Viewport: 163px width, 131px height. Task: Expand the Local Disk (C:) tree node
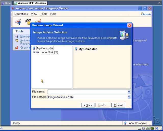[34, 52]
